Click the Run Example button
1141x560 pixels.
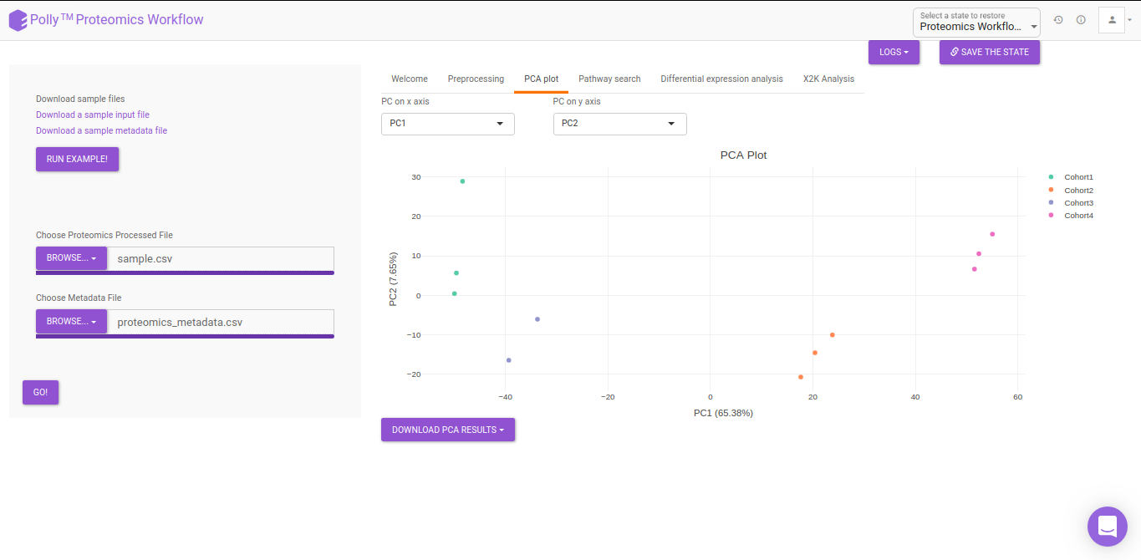click(77, 159)
